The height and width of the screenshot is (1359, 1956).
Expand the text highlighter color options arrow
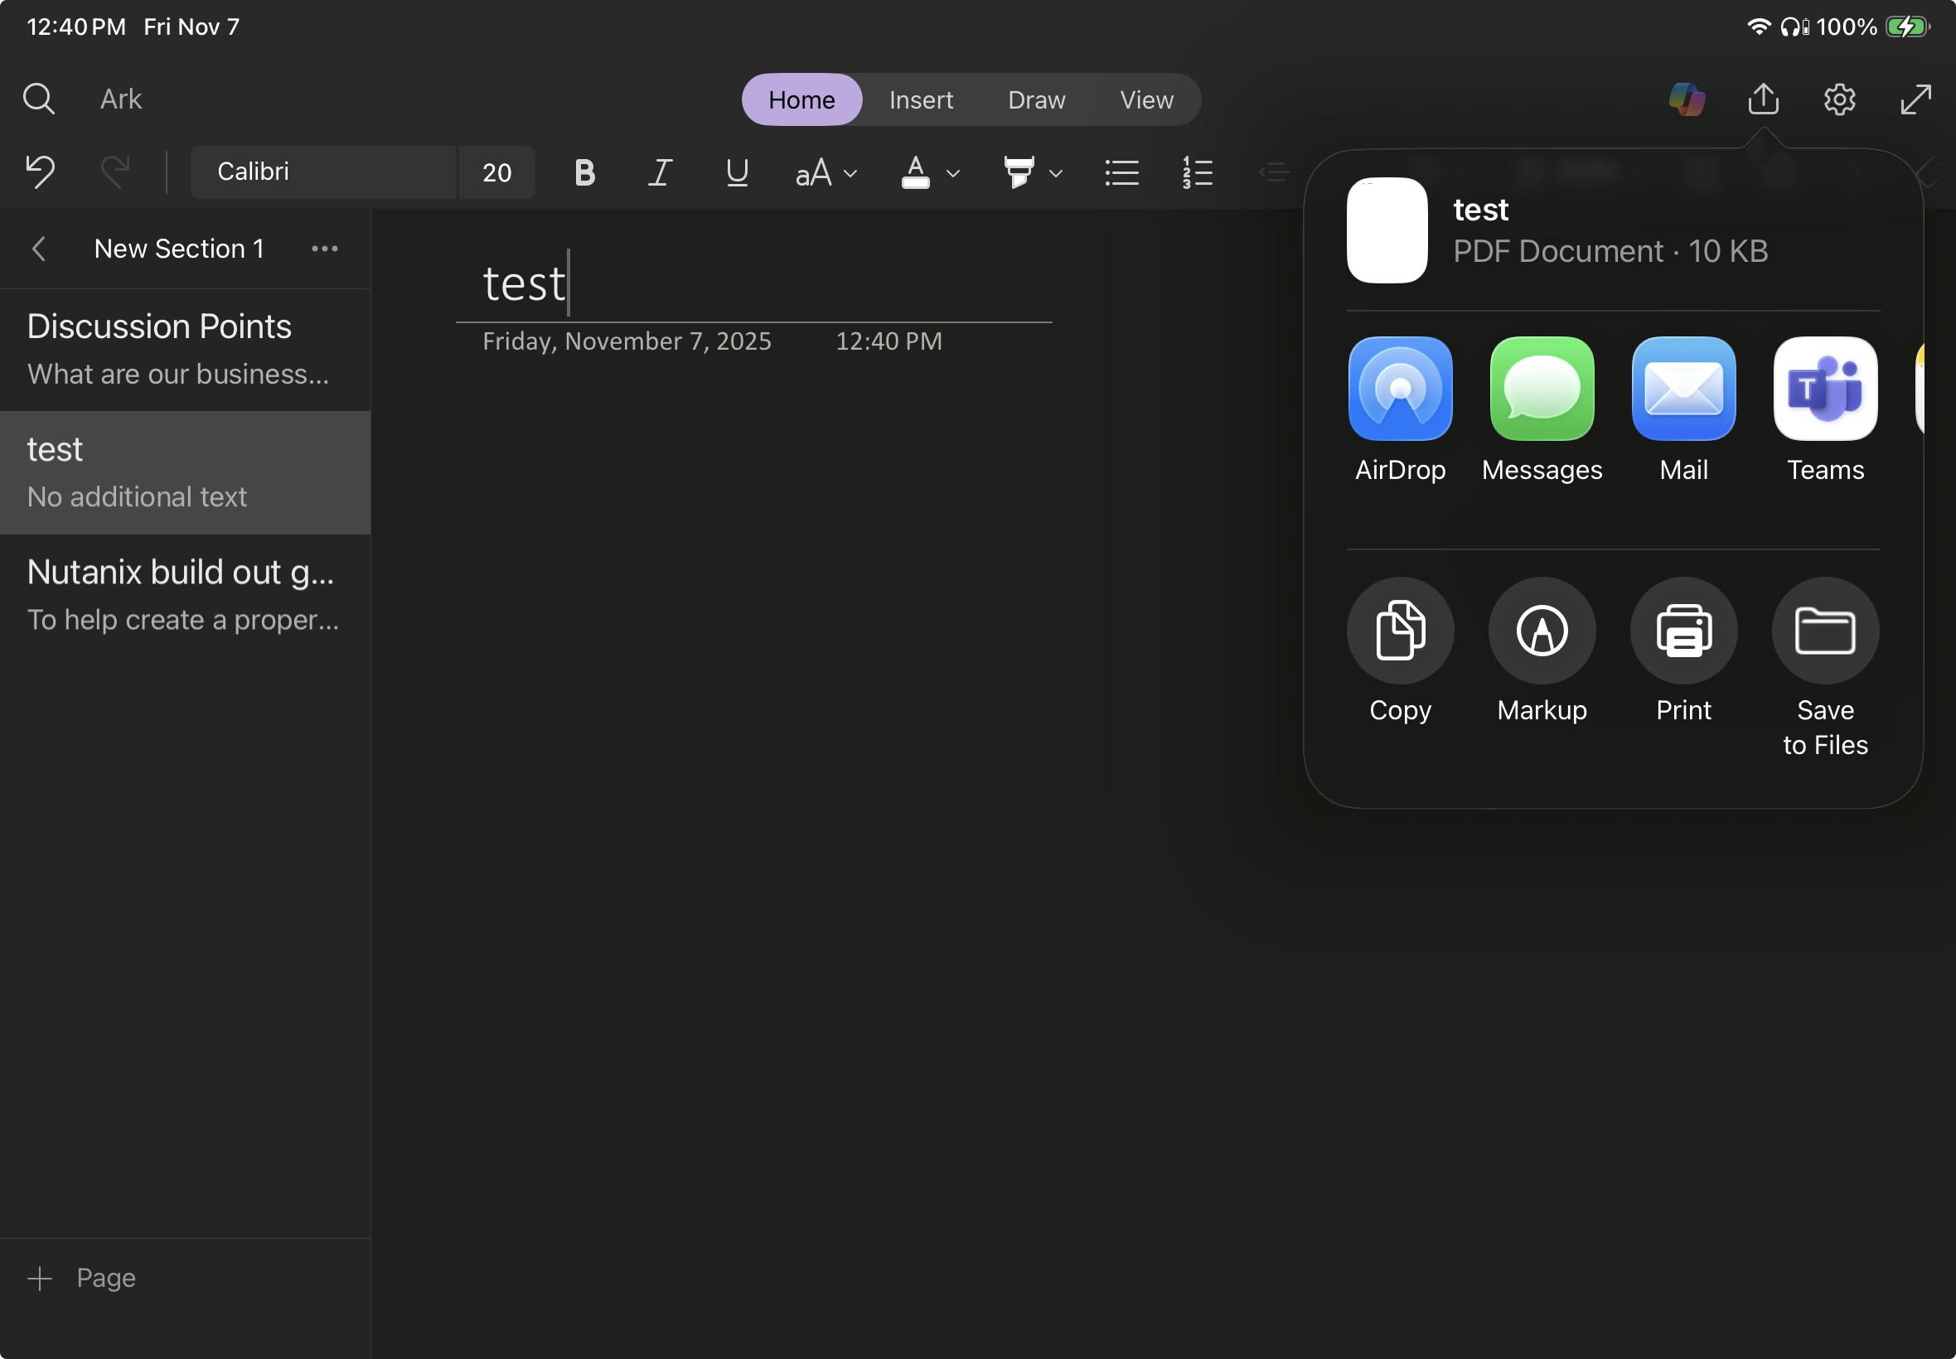1056,174
